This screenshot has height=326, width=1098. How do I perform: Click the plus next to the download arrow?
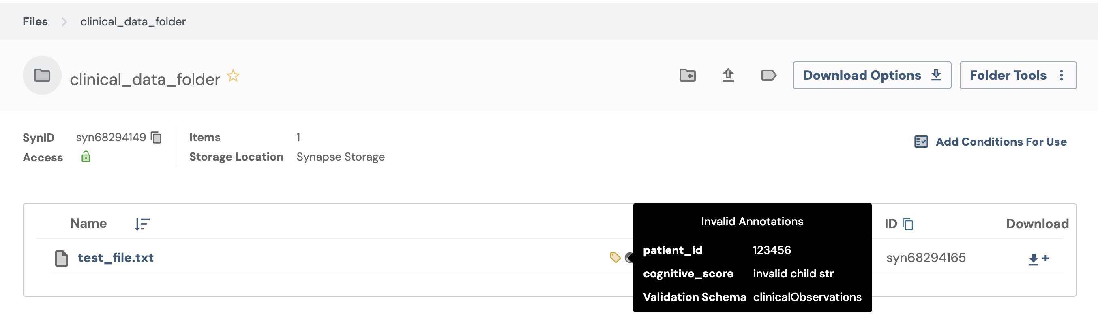pyautogui.click(x=1045, y=258)
